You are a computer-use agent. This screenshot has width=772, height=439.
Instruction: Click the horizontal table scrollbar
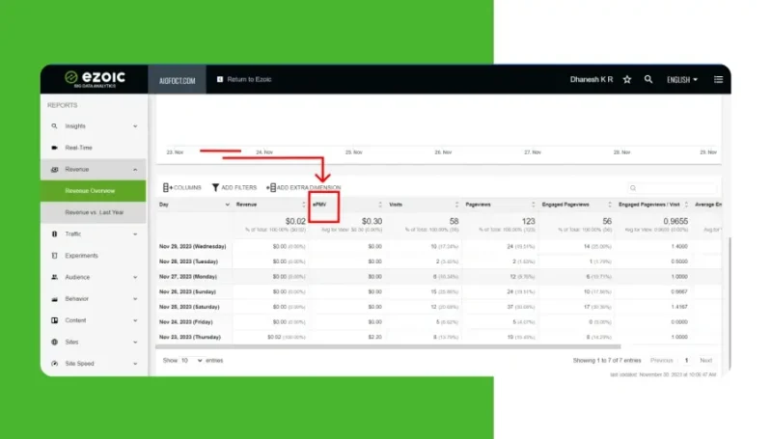click(388, 347)
